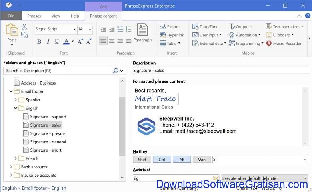Apply the font color A button
Screen dimensions: 312x192
pyautogui.click(x=66, y=41)
